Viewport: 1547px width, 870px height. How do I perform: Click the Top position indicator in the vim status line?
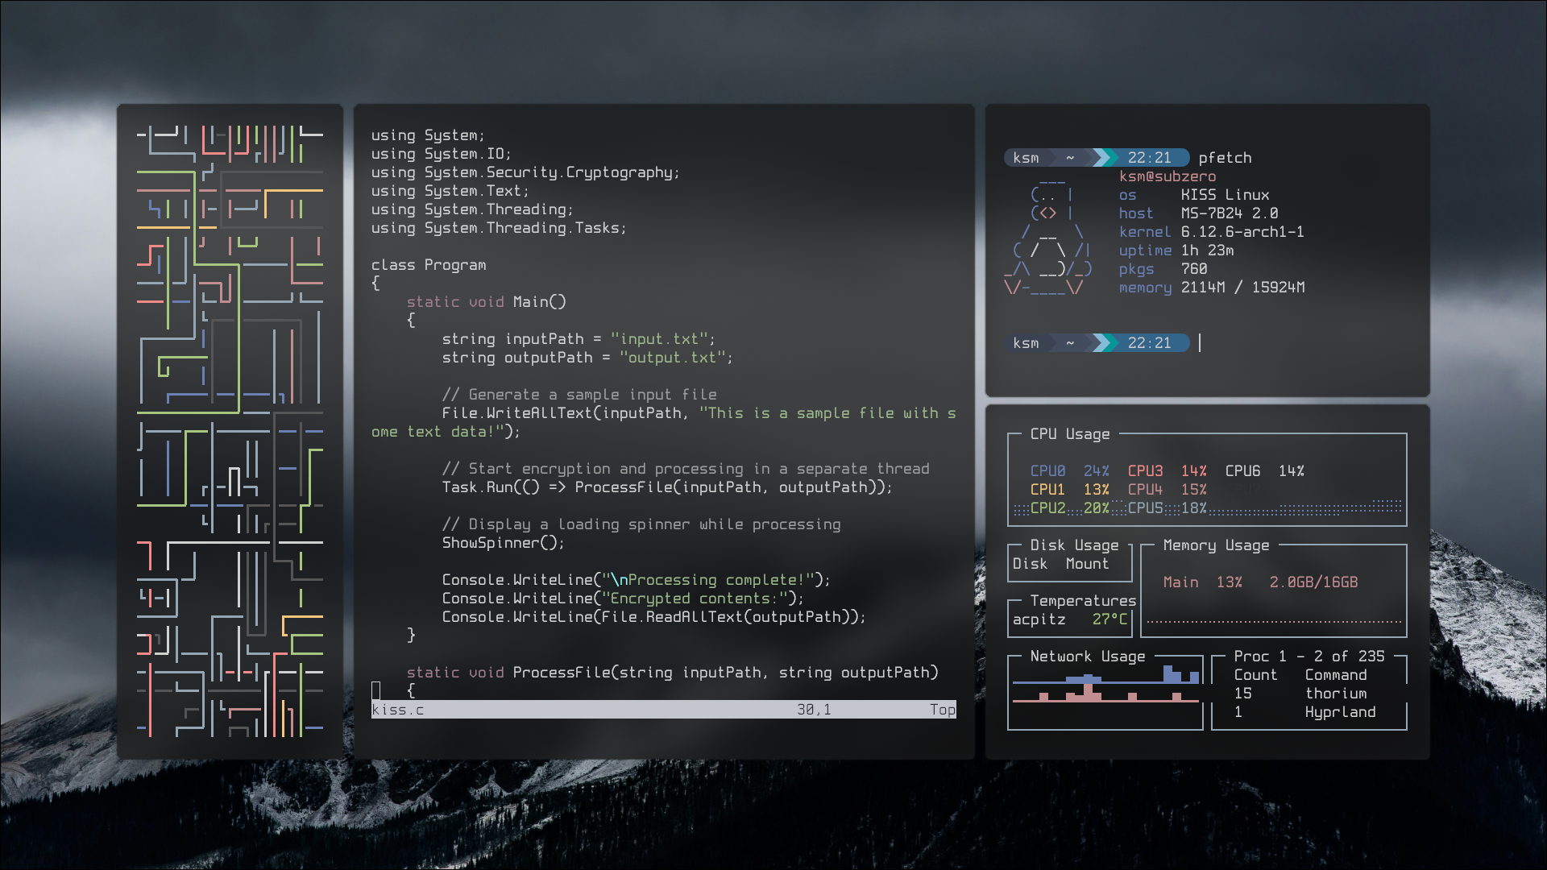click(x=942, y=710)
